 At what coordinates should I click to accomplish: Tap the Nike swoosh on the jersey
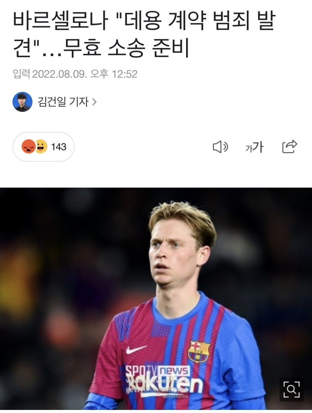click(136, 349)
